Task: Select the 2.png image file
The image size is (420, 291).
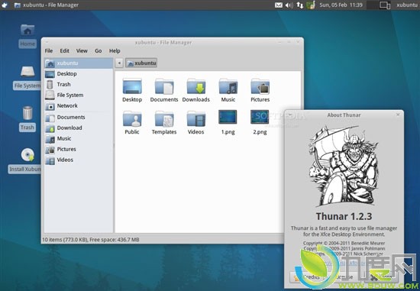Action: click(x=260, y=117)
